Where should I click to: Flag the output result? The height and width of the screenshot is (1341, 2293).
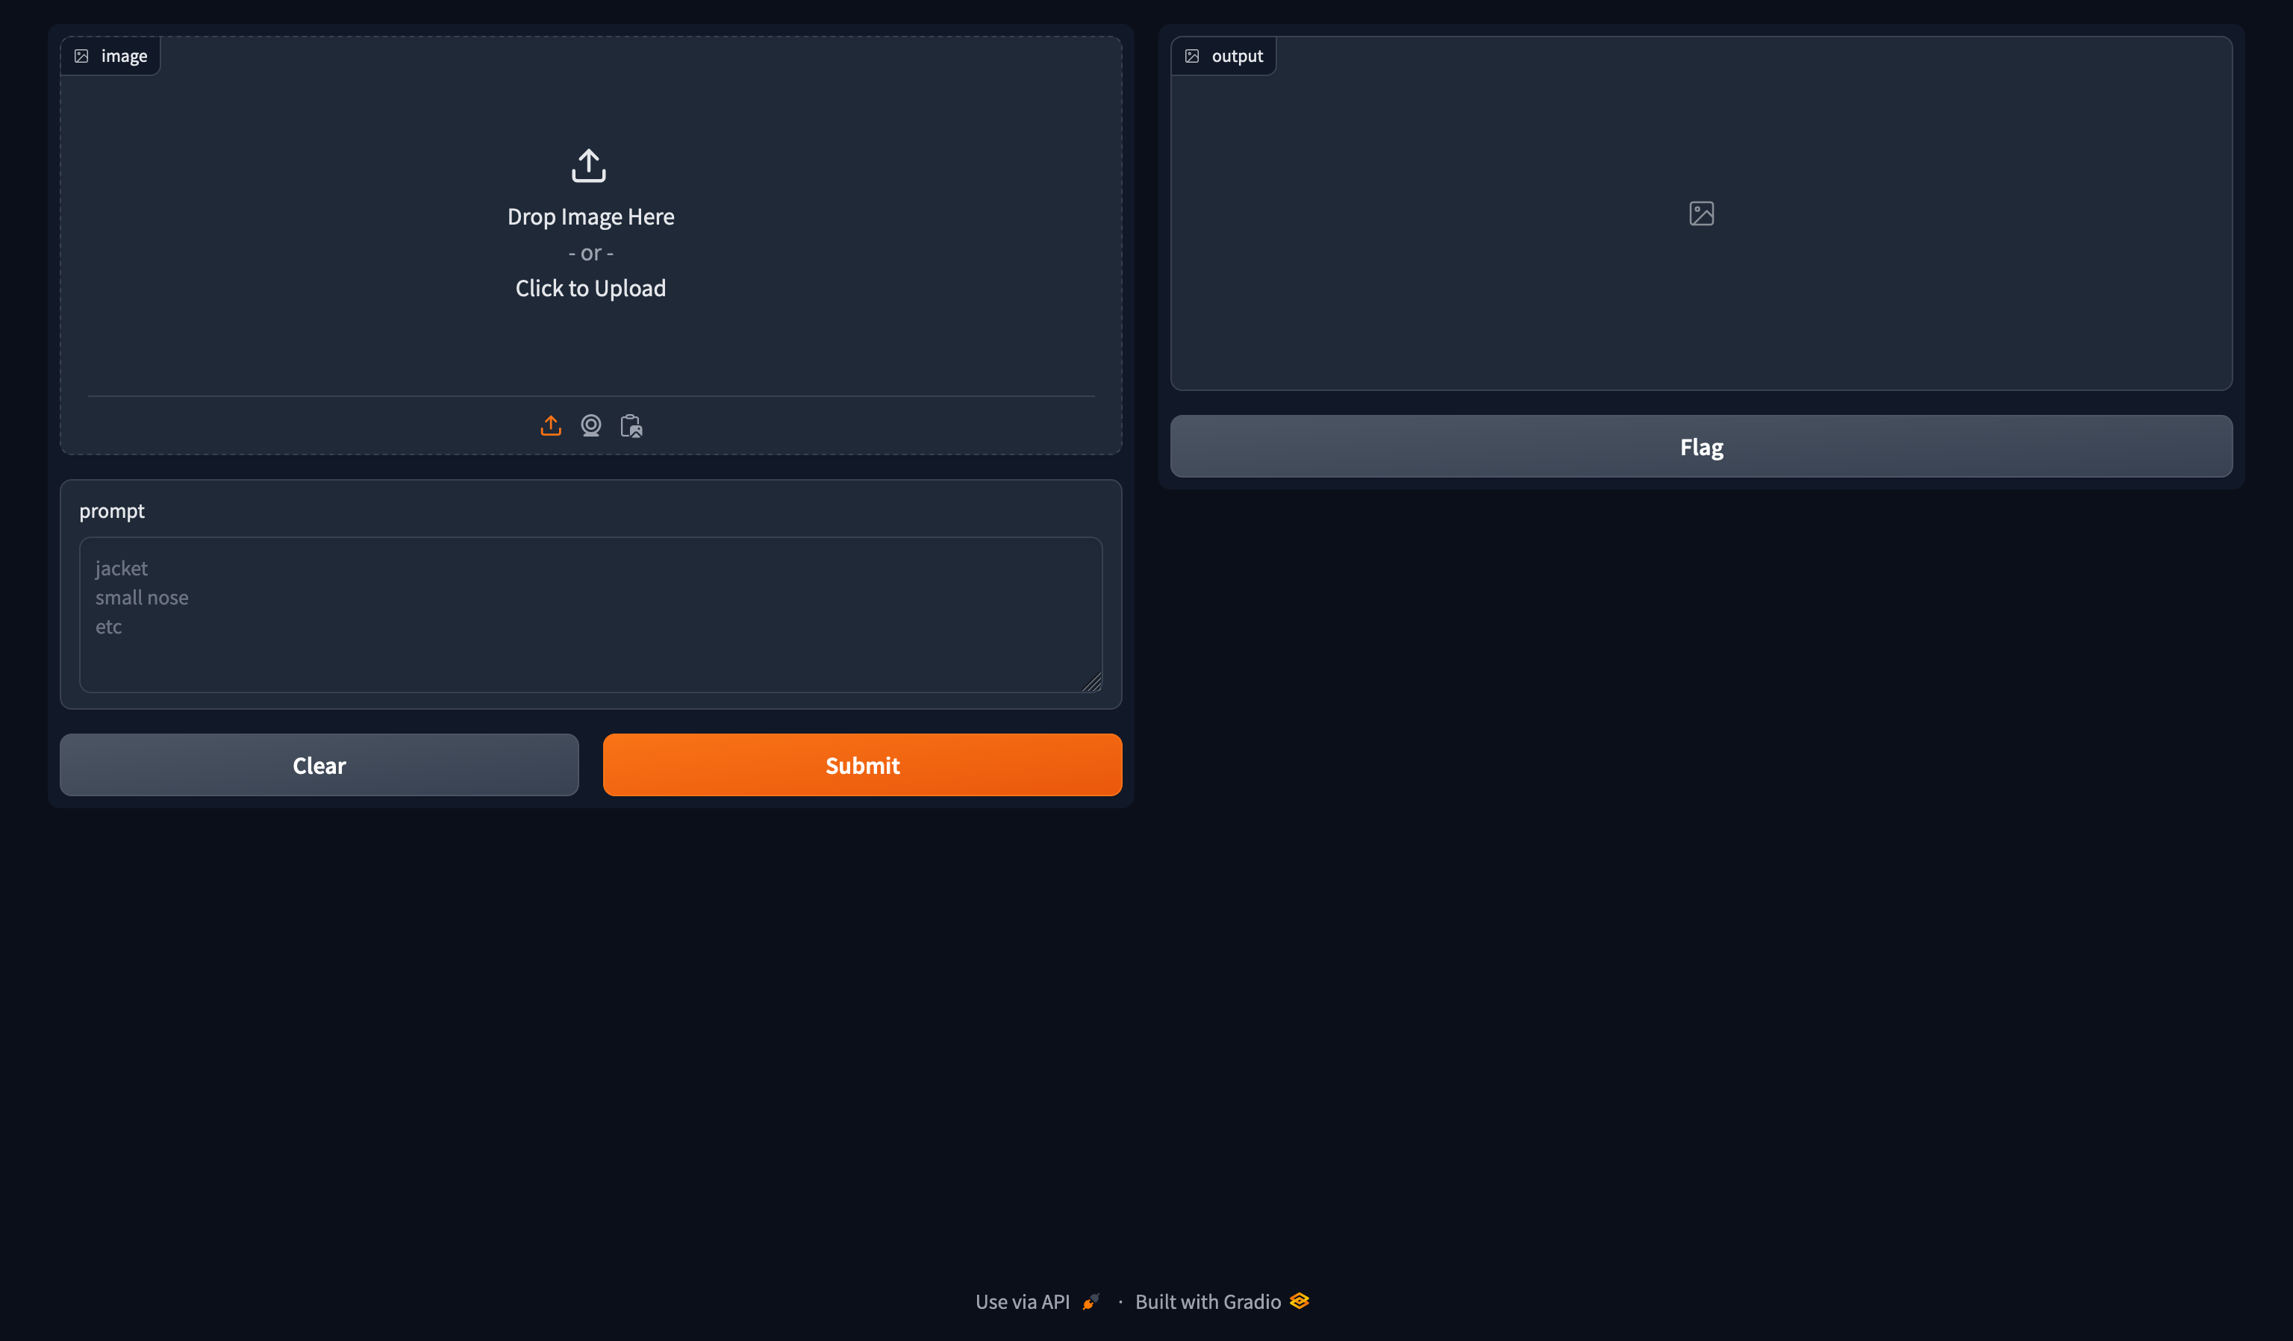tap(1700, 447)
